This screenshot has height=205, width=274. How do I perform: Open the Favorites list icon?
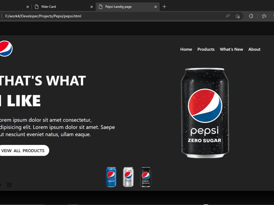tap(264, 16)
